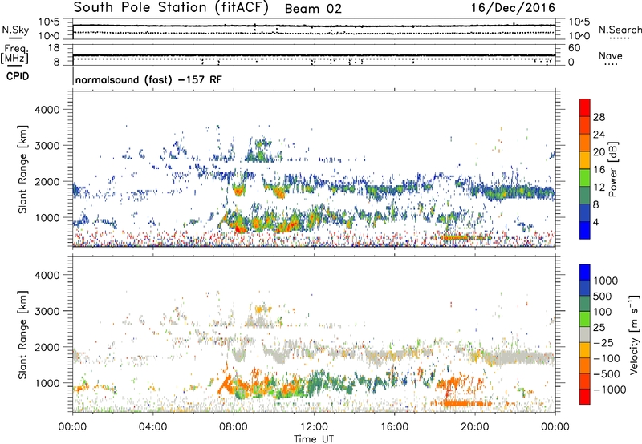Click 'Slant Range [km]' label of power panel

click(x=22, y=169)
